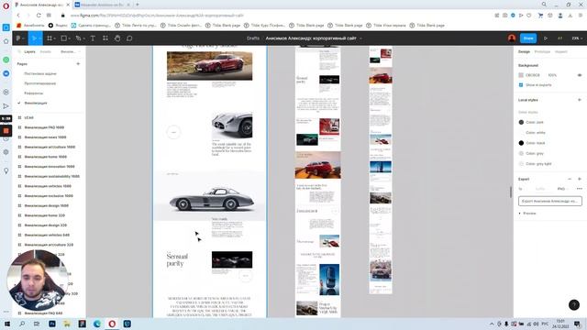Select the checked fourth page
587x330 pixels.
pyautogui.click(x=36, y=103)
